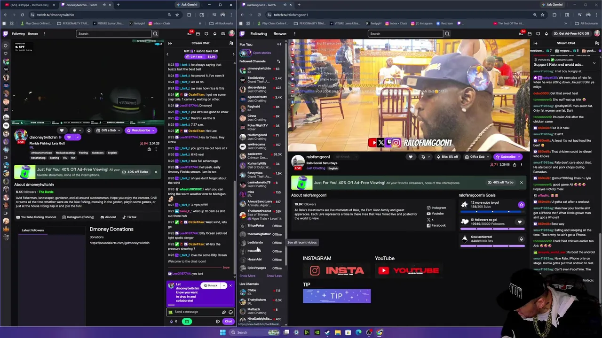602x338 pixels.
Task: Click green channel points chest in left chat
Action: pyautogui.click(x=187, y=322)
